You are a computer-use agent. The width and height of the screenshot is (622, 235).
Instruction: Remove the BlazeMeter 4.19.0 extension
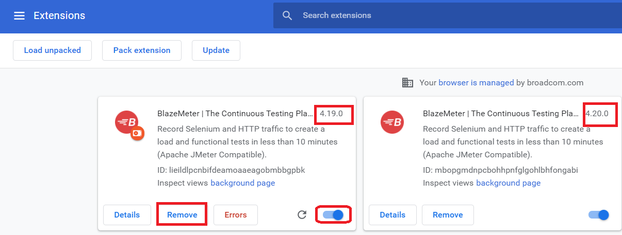(x=182, y=215)
